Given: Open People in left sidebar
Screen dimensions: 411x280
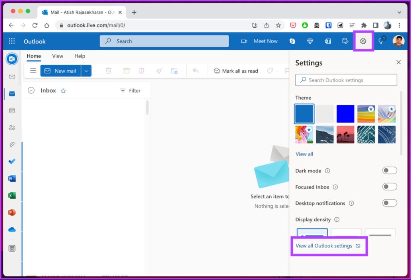Looking at the screenshot, I should (x=12, y=127).
